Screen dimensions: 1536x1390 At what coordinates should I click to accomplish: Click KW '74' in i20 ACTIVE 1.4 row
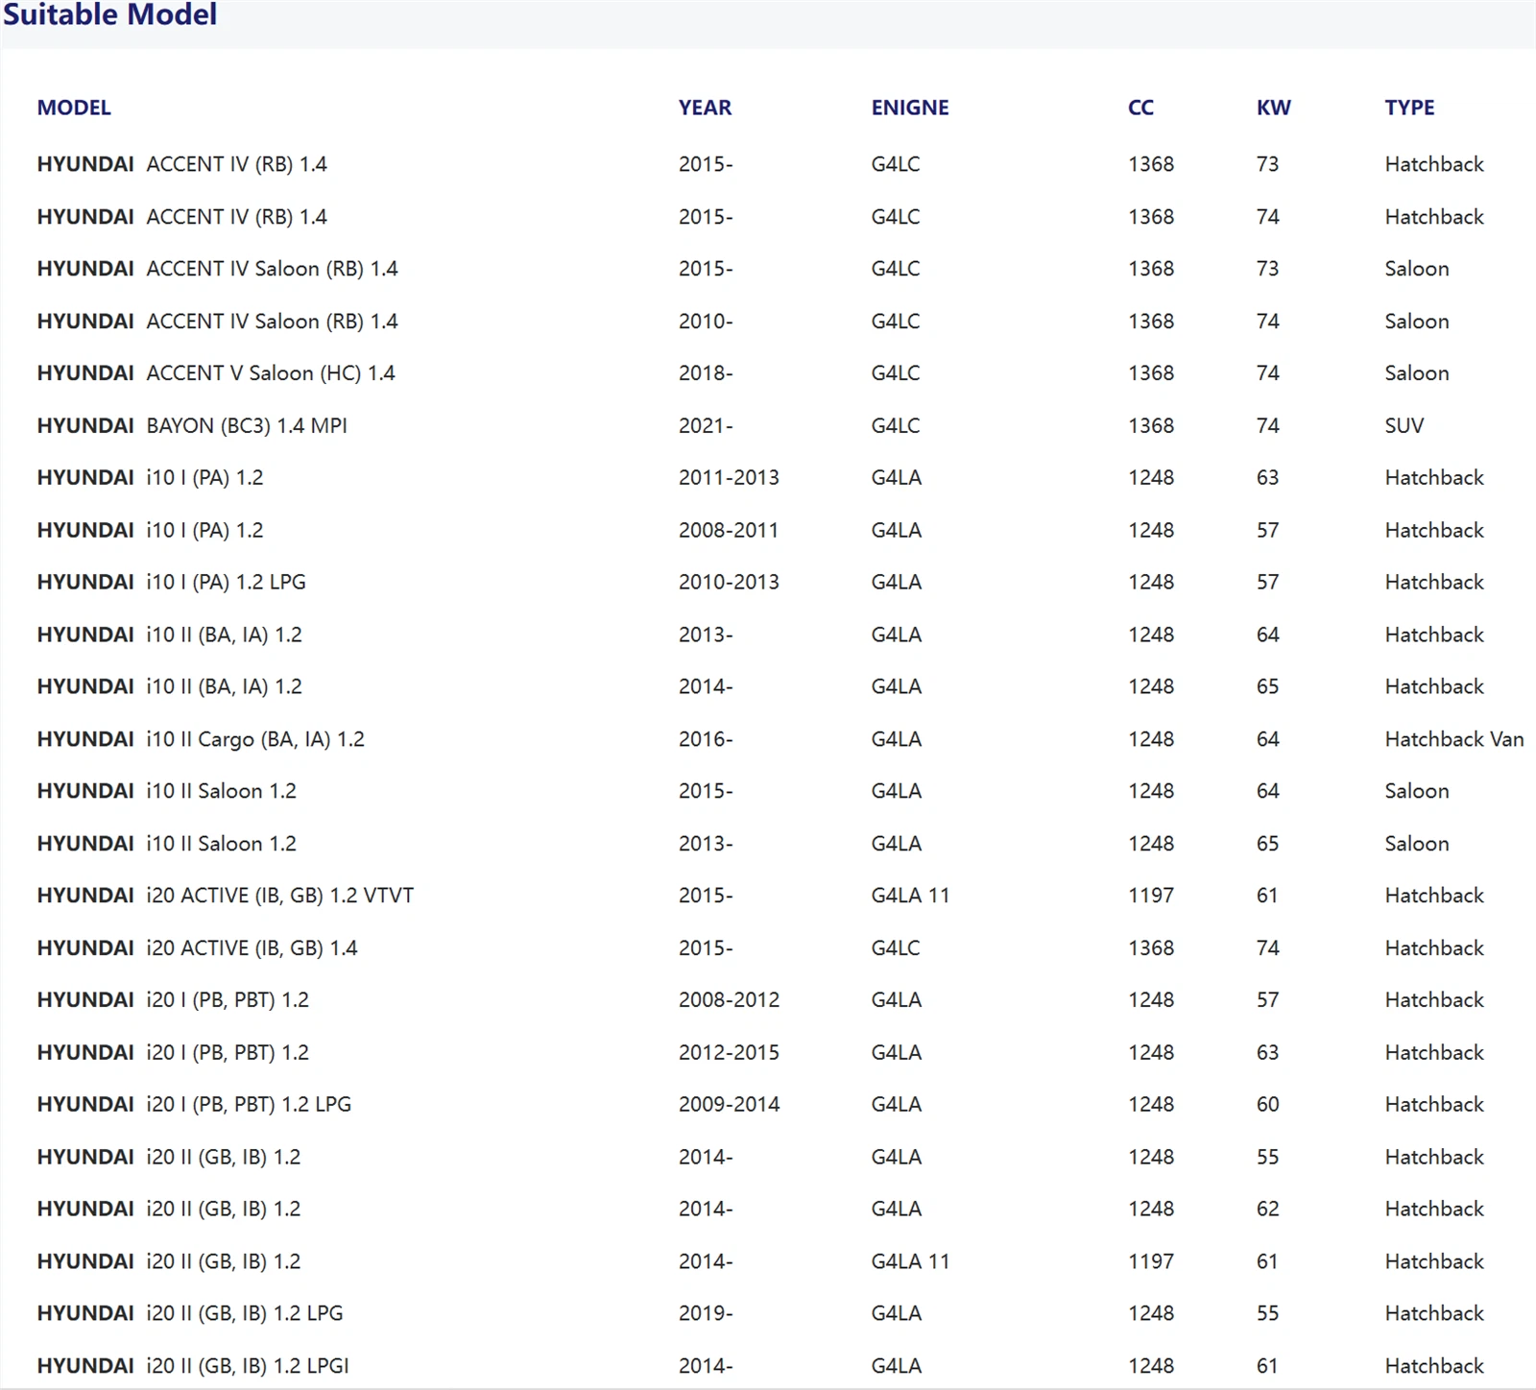pyautogui.click(x=1267, y=948)
